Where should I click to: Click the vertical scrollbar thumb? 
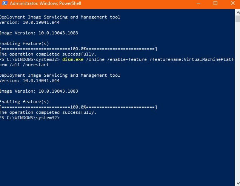[238, 19]
